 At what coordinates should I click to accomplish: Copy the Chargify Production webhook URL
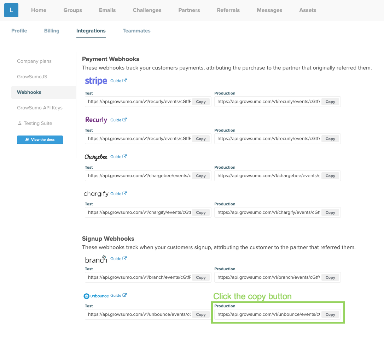point(330,213)
